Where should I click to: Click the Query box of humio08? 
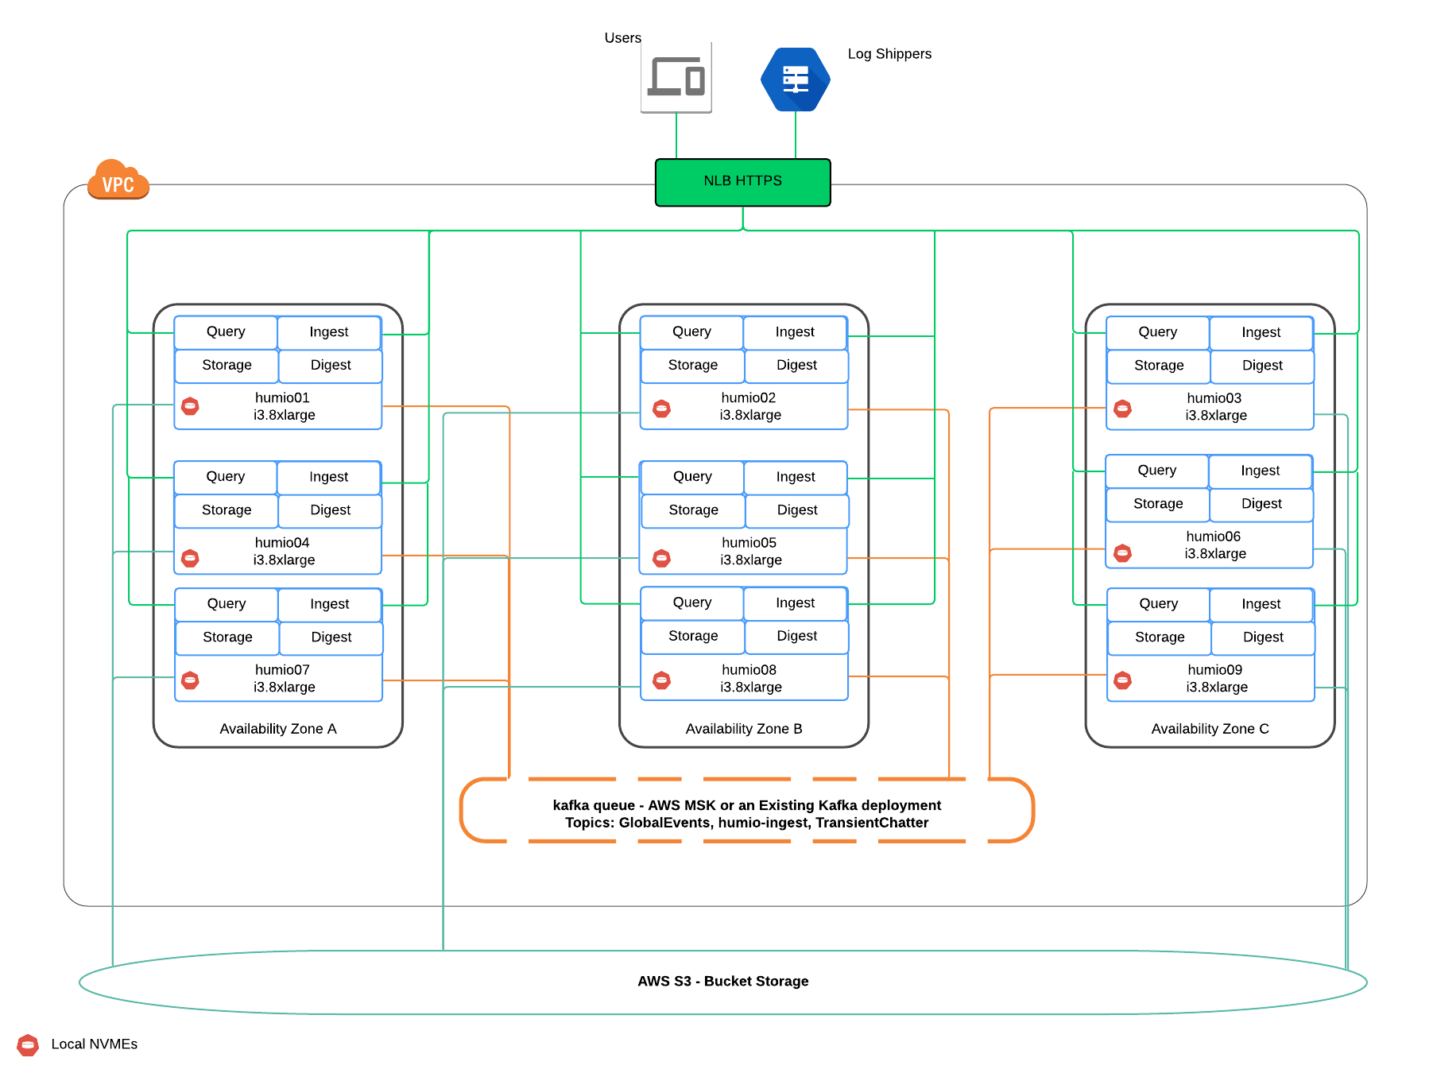coord(692,603)
